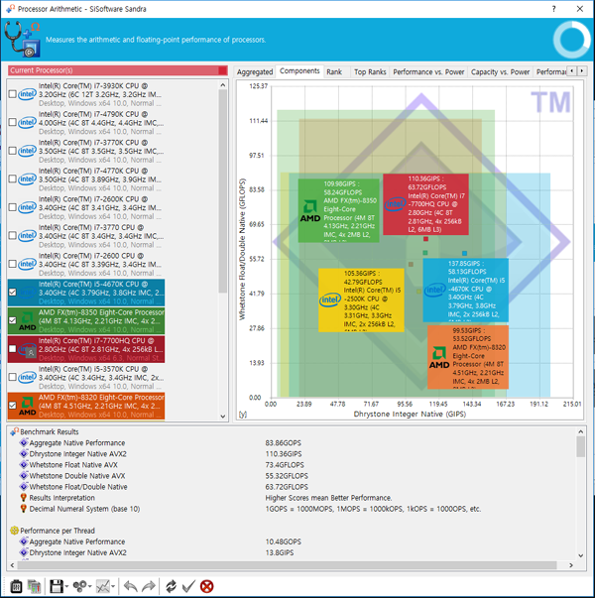This screenshot has height=598, width=595.
Task: Switch to Capacity vs. Power tab
Action: 500,71
